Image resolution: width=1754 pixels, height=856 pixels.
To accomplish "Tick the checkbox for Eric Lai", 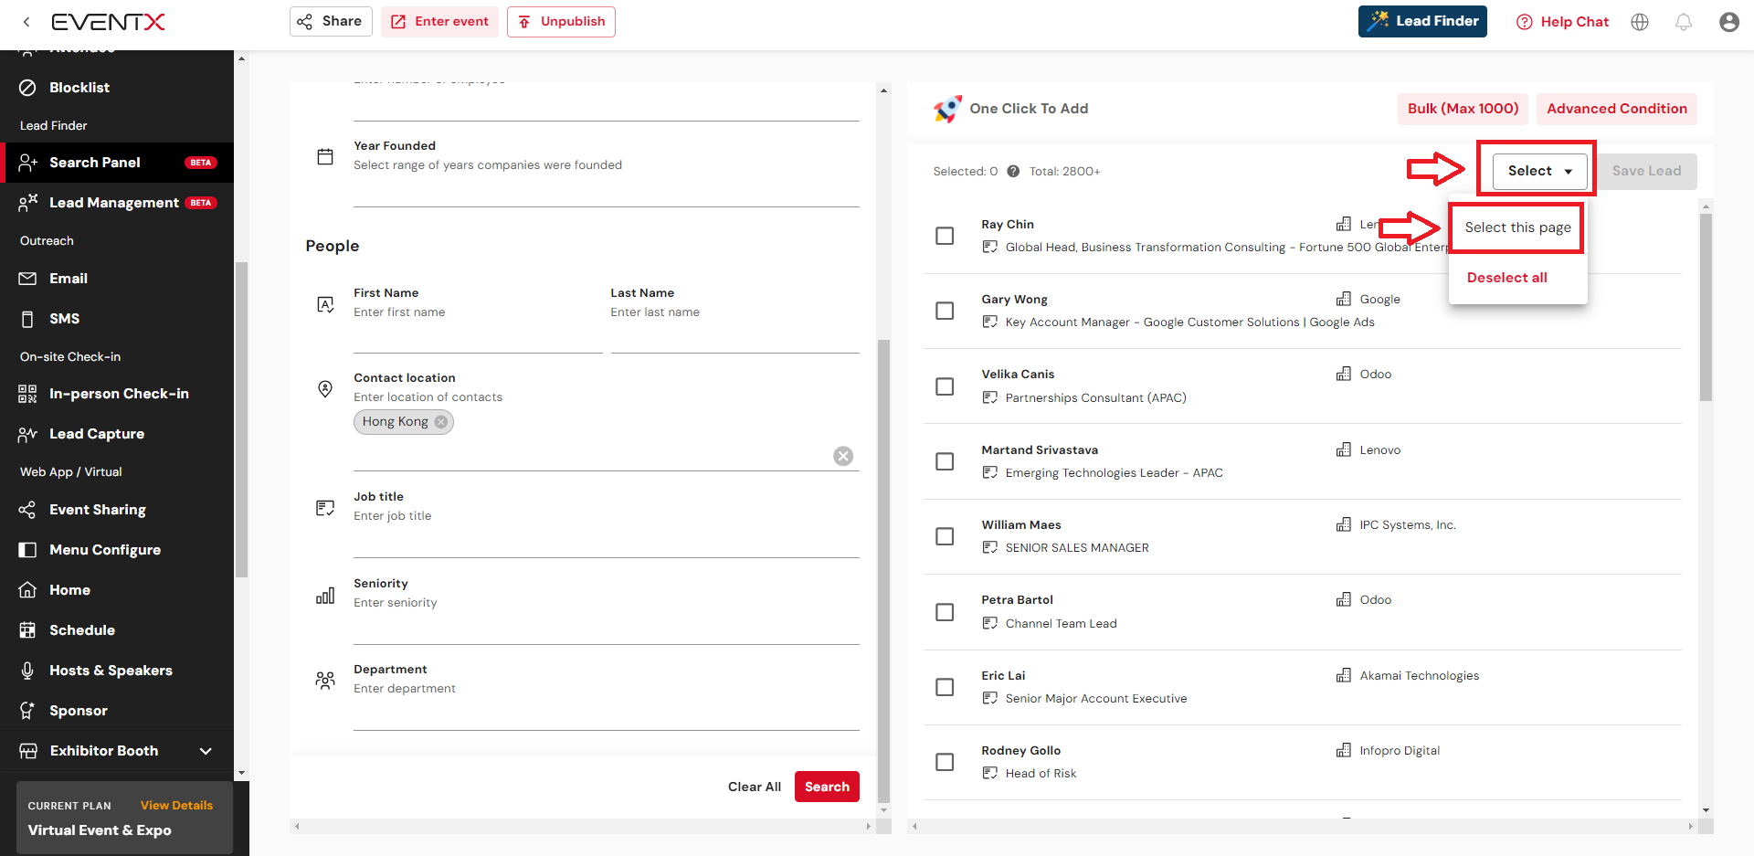I will tap(945, 687).
